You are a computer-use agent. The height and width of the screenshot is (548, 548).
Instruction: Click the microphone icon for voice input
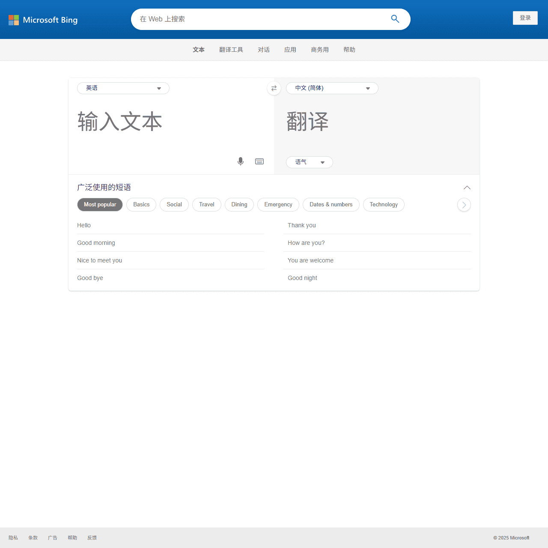coord(240,161)
